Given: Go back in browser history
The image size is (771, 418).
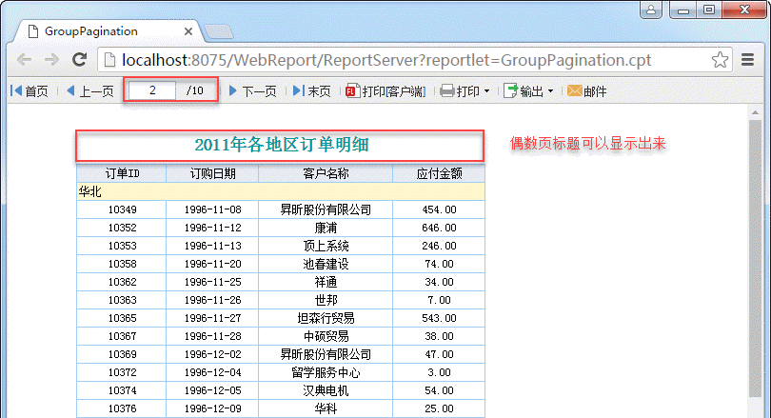Looking at the screenshot, I should 24,60.
